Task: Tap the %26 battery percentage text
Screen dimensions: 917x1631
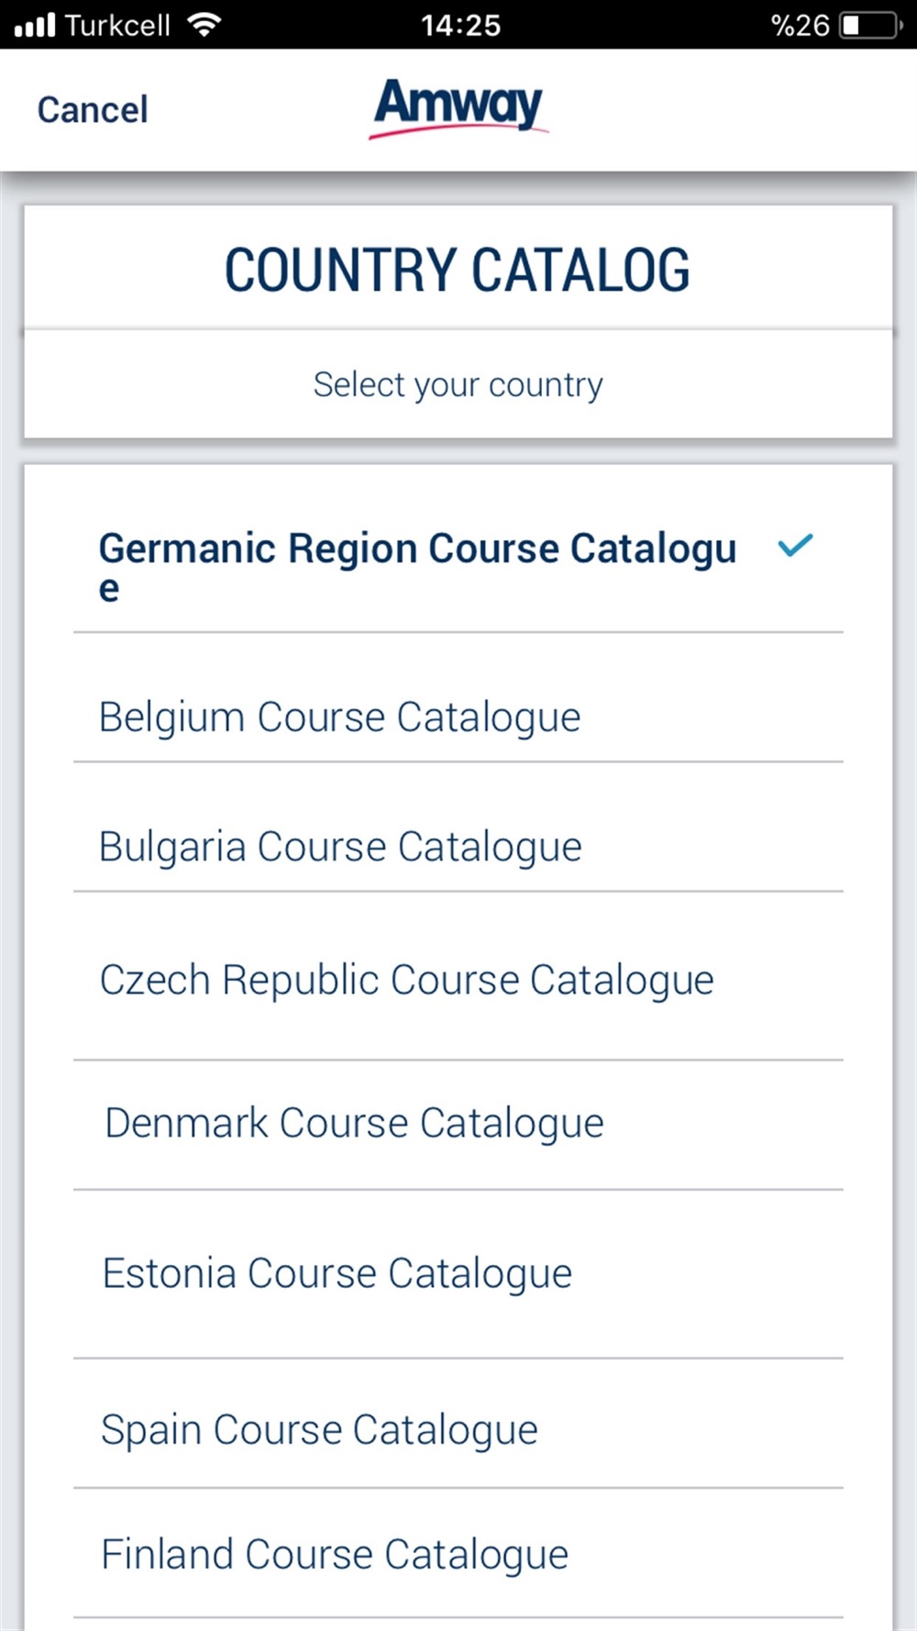Action: [800, 25]
